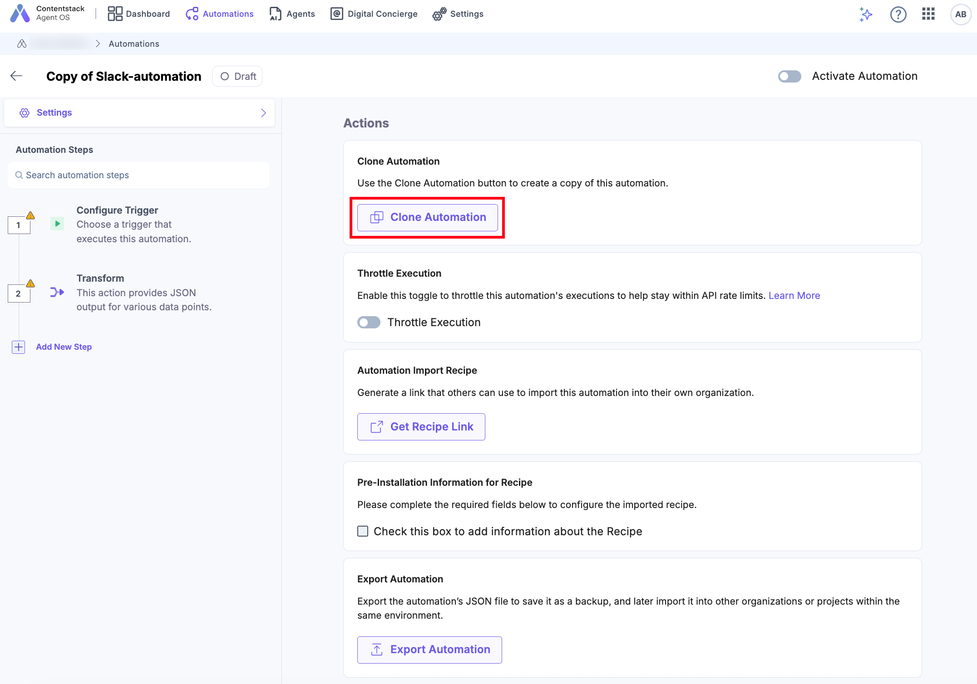Check the box to add Recipe information
Image resolution: width=977 pixels, height=684 pixels.
coord(363,531)
